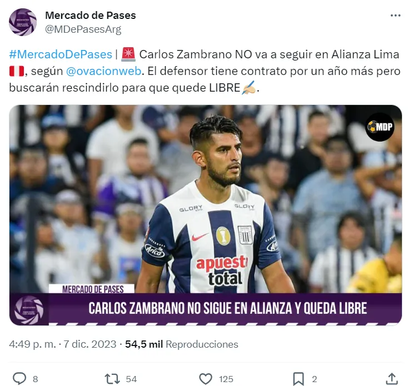Follow the #MercadoDePases hashtag
This screenshot has width=408, height=386.
61,54
